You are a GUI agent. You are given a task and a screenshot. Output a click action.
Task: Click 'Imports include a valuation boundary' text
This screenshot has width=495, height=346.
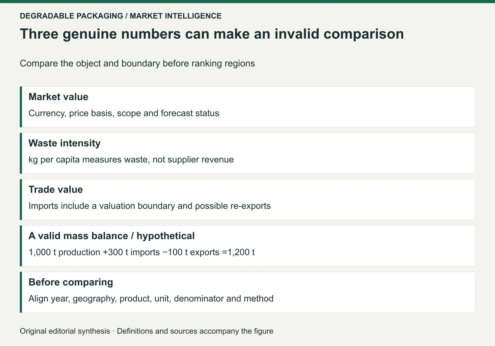[x=149, y=206]
